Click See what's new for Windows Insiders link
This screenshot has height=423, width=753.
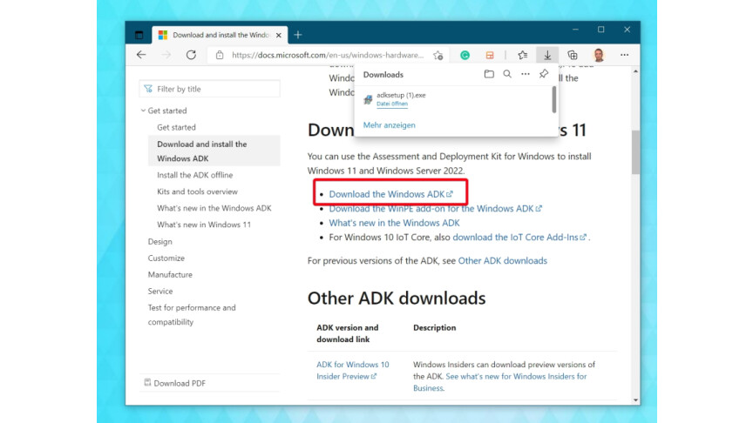(500, 382)
